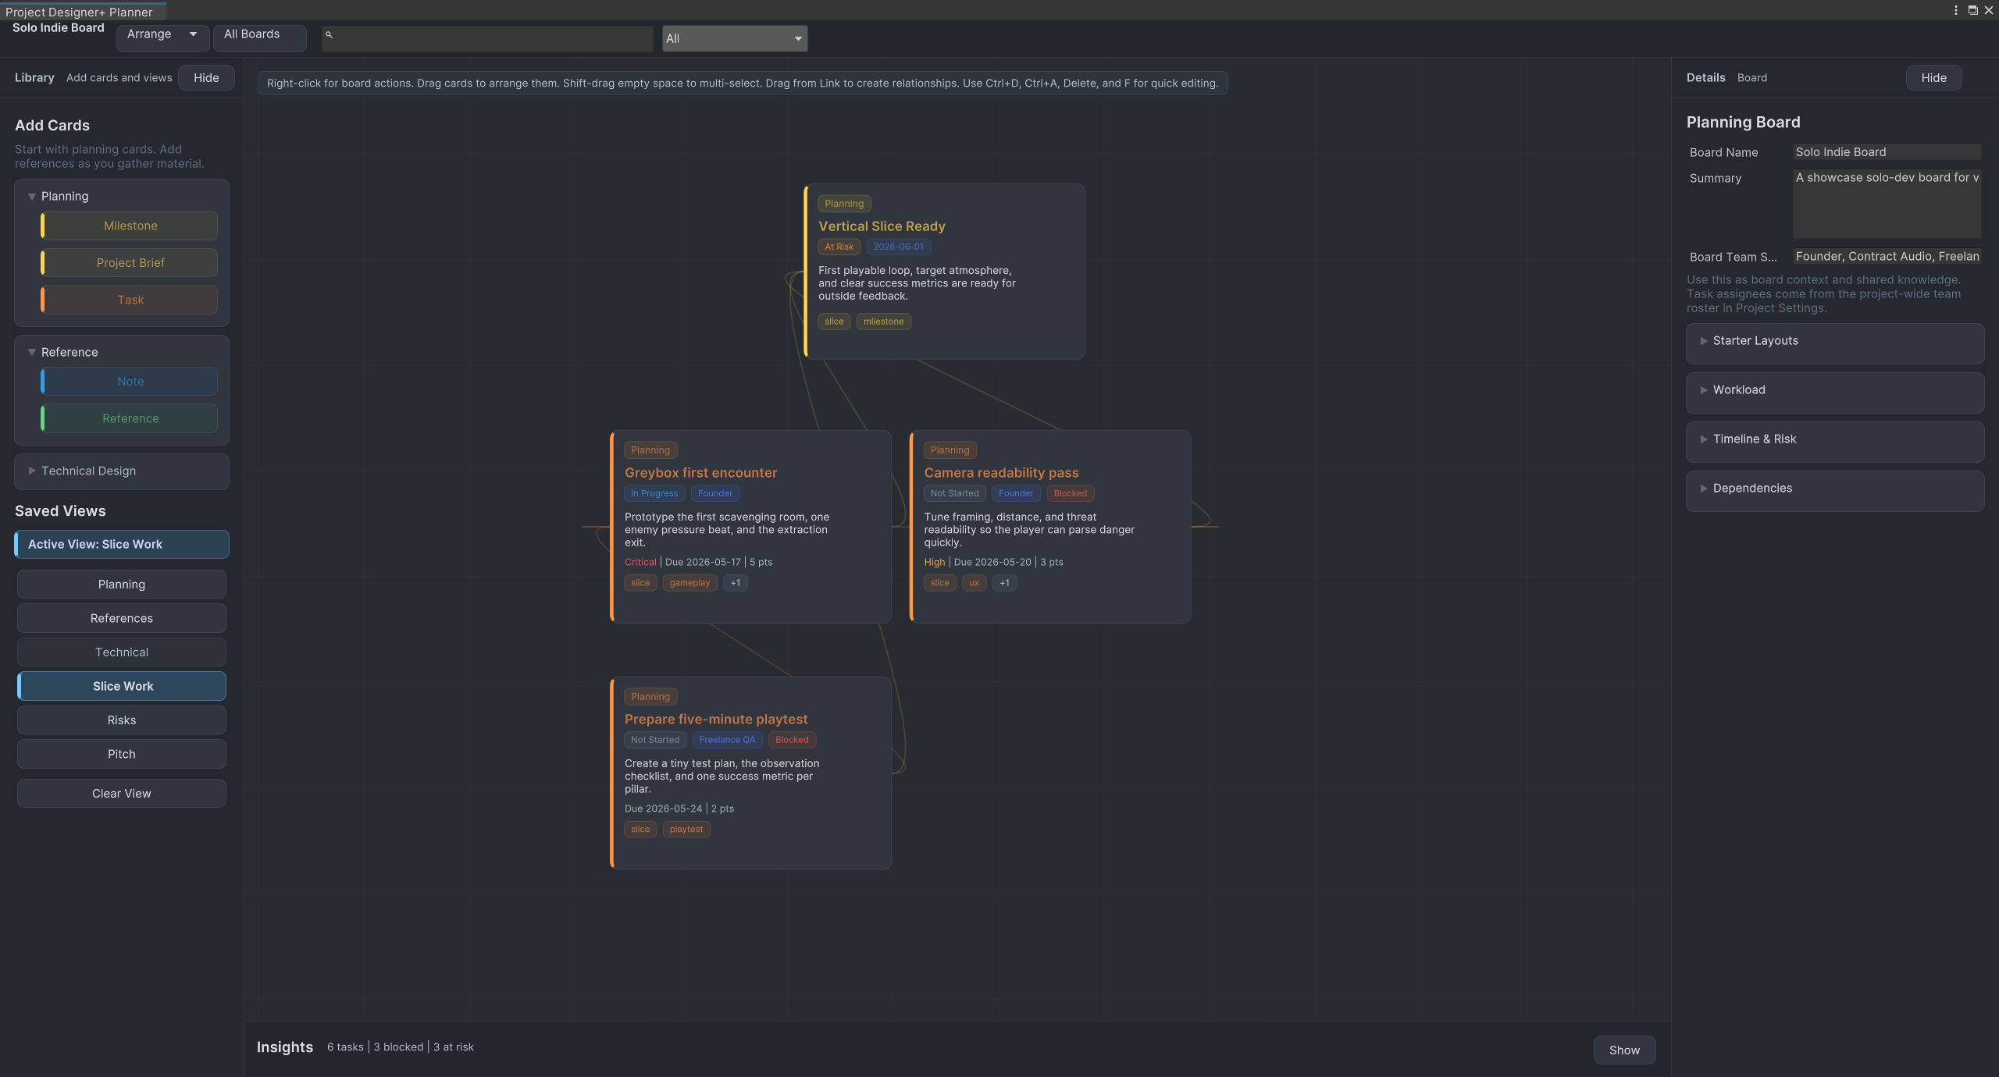The height and width of the screenshot is (1077, 1999).
Task: Click the 2026-06-01 date badge
Action: [x=898, y=247]
